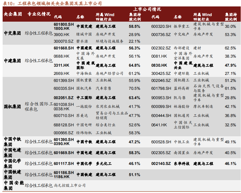
Task: Click company name 中国海外发展
Action: (85, 56)
